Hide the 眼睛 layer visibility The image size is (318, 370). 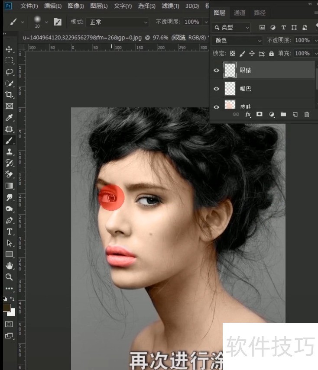pos(217,70)
